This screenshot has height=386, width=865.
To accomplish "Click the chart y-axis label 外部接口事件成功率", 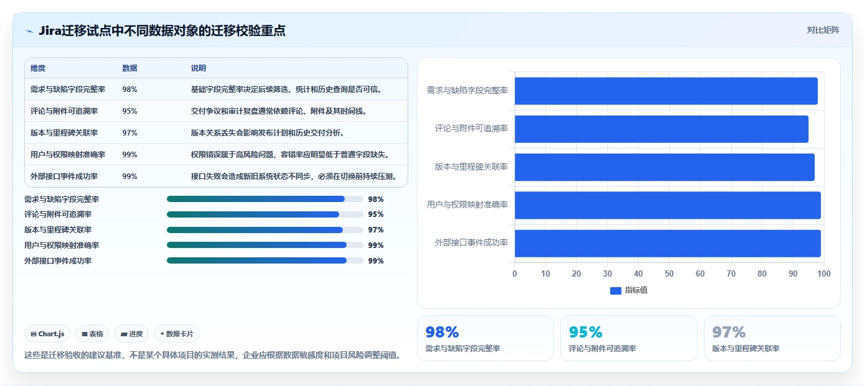I will point(471,242).
